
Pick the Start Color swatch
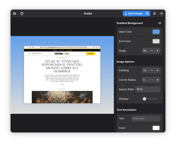pyautogui.click(x=156, y=32)
